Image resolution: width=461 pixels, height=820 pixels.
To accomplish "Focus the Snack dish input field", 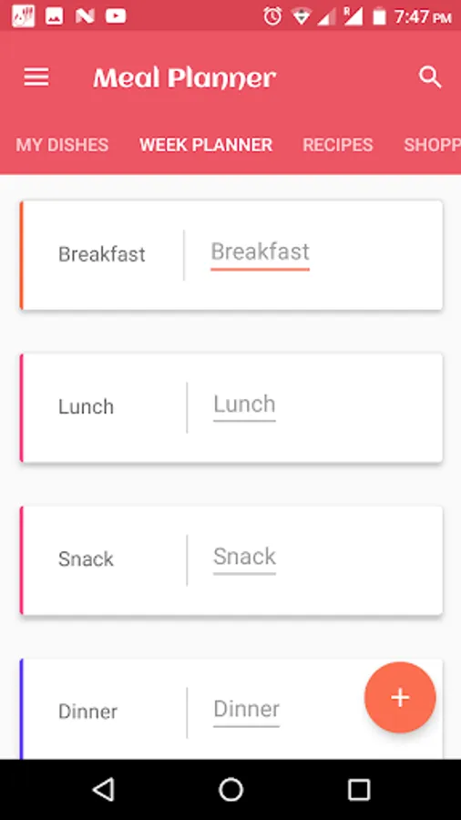I will [244, 559].
